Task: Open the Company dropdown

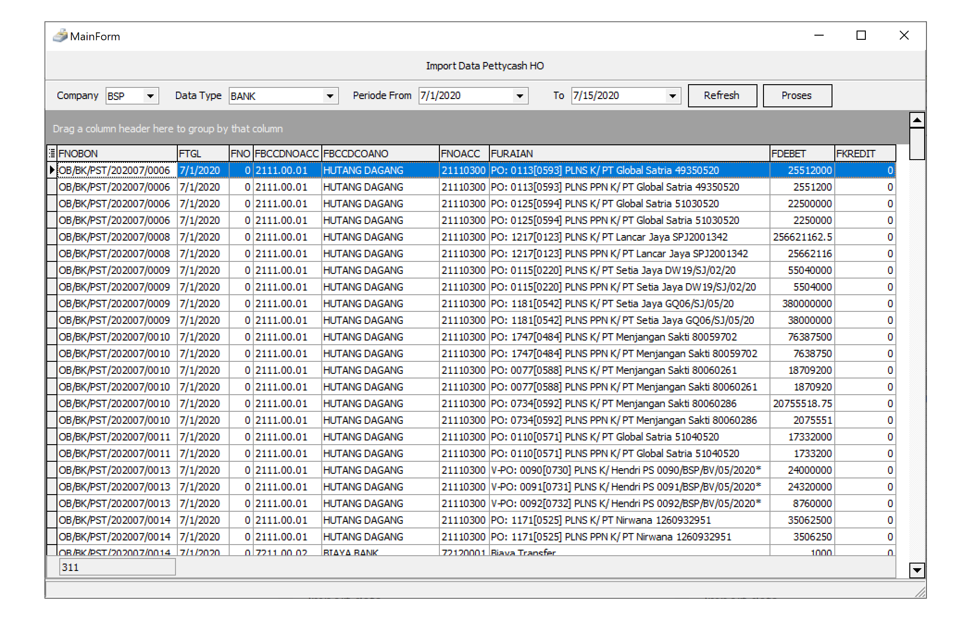Action: tap(150, 96)
